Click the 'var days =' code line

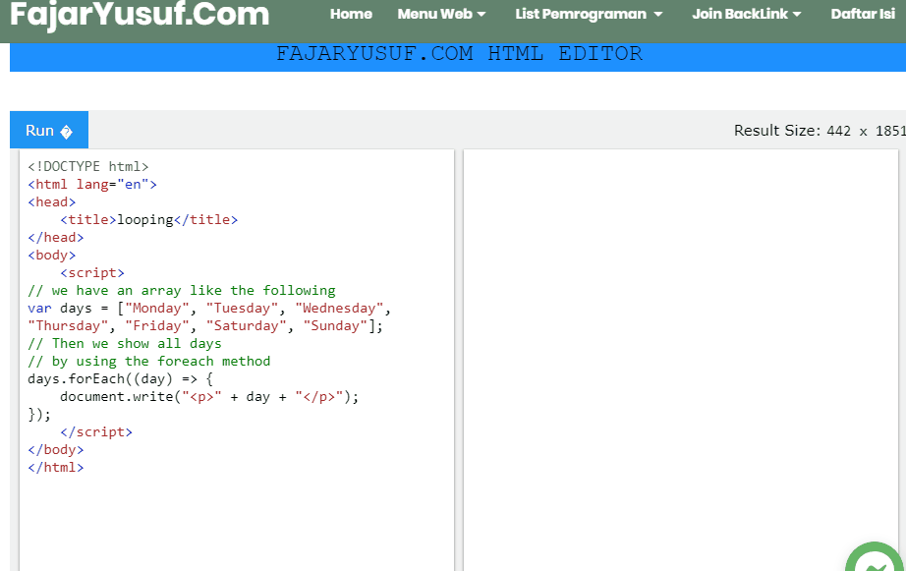tap(209, 308)
